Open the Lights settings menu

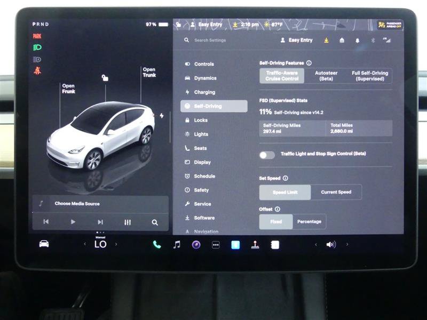(x=214, y=134)
